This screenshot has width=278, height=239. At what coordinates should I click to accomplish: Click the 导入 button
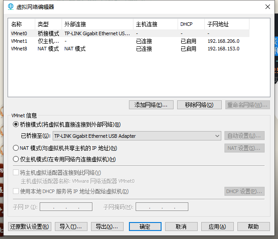tap(71, 227)
